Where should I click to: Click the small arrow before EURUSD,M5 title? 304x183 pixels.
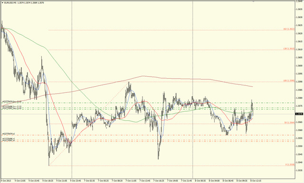pos(2,3)
